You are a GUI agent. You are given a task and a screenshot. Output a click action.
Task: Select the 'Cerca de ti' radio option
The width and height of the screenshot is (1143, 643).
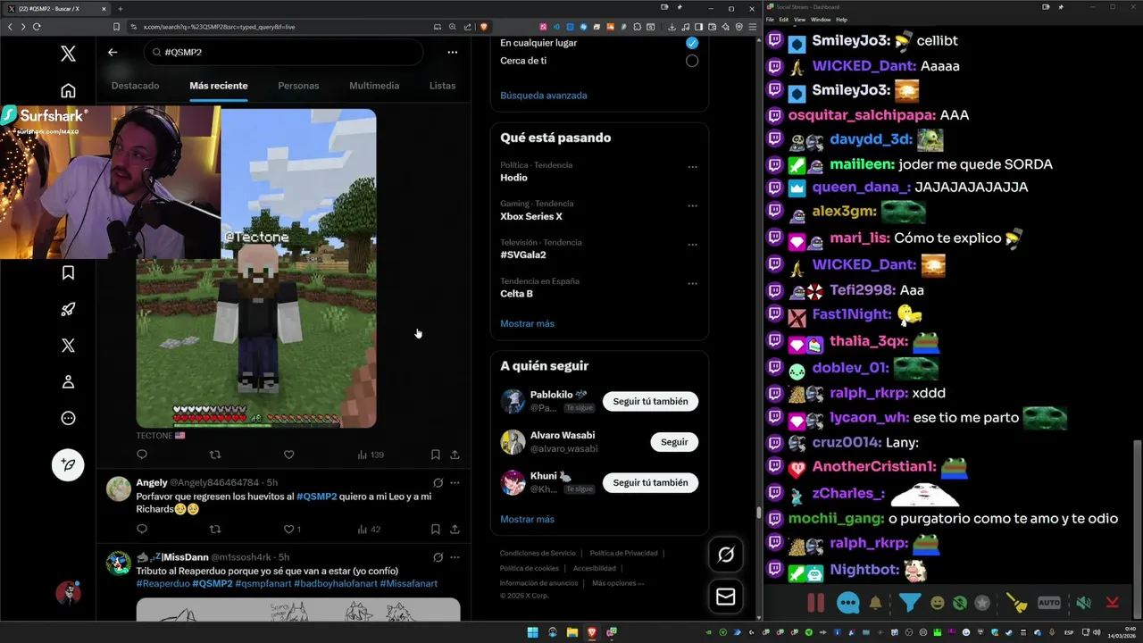click(x=691, y=61)
